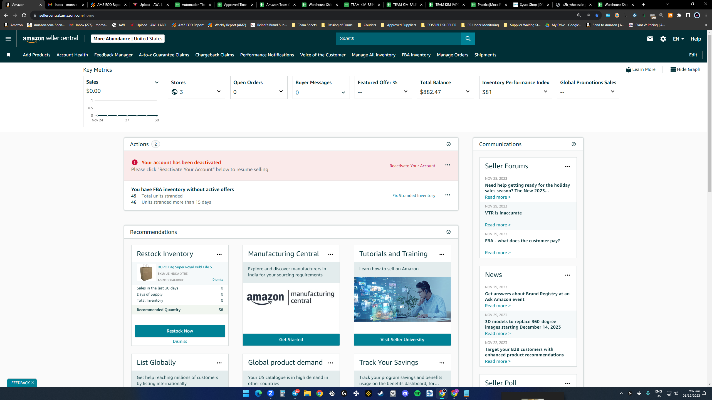Open Track Your Savings ellipsis menu
This screenshot has height=400, width=712.
click(x=442, y=363)
